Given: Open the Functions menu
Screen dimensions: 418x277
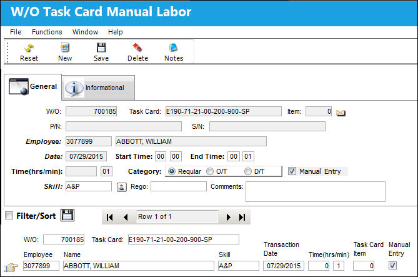Looking at the screenshot, I should (47, 32).
